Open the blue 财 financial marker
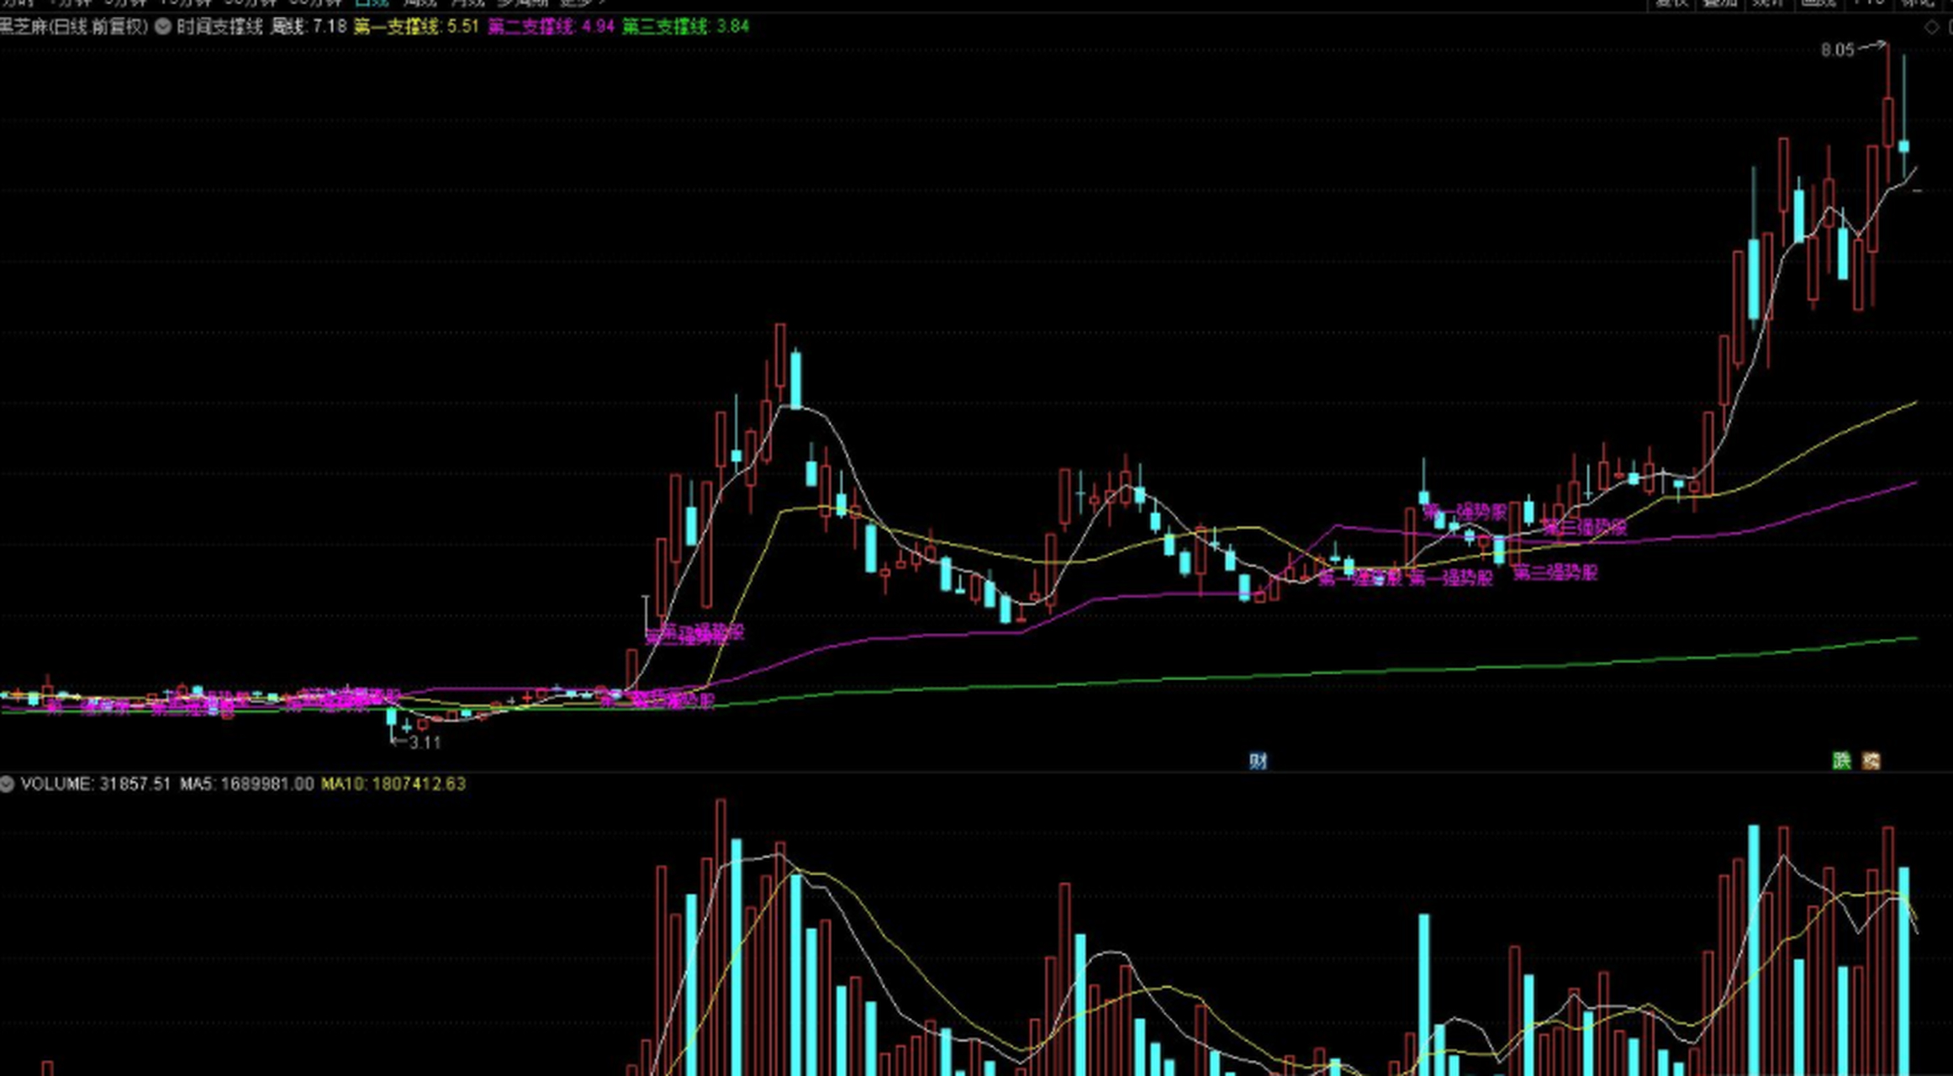The image size is (1953, 1076). point(1258,761)
